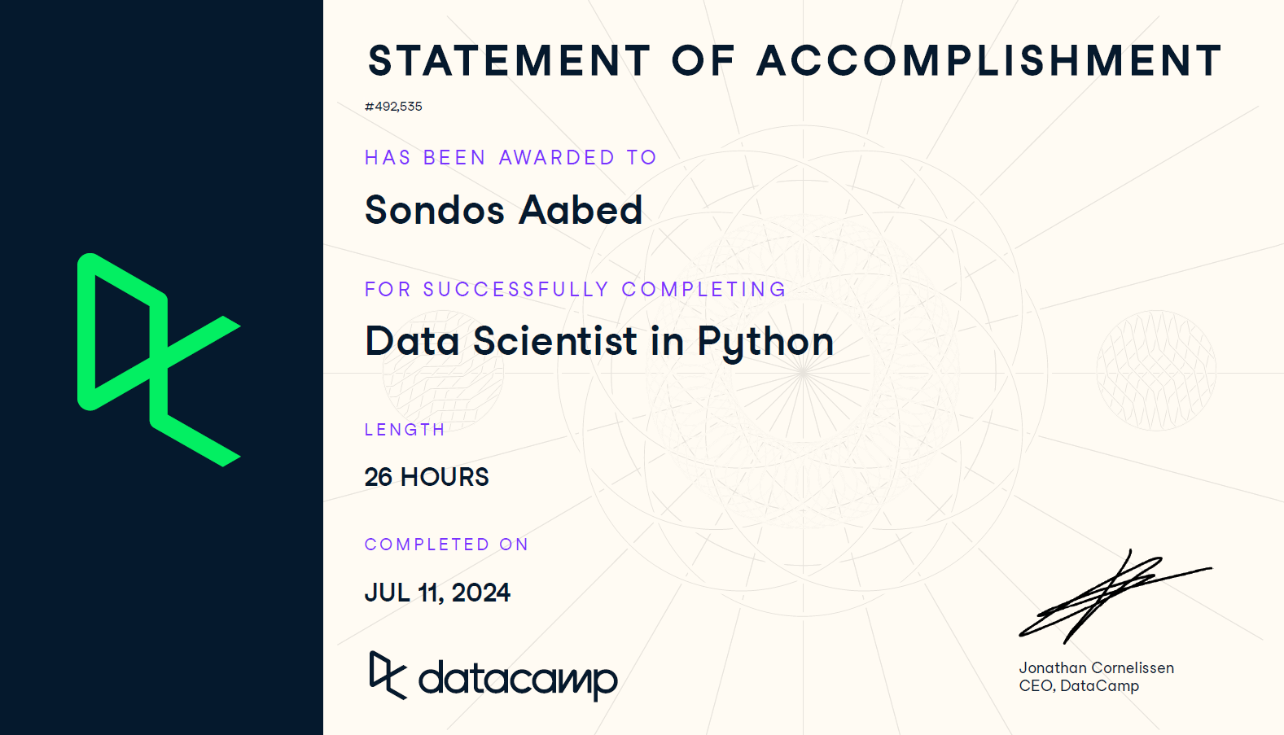Click the Data Scientist in Python title
This screenshot has width=1284, height=735.
pyautogui.click(x=599, y=341)
